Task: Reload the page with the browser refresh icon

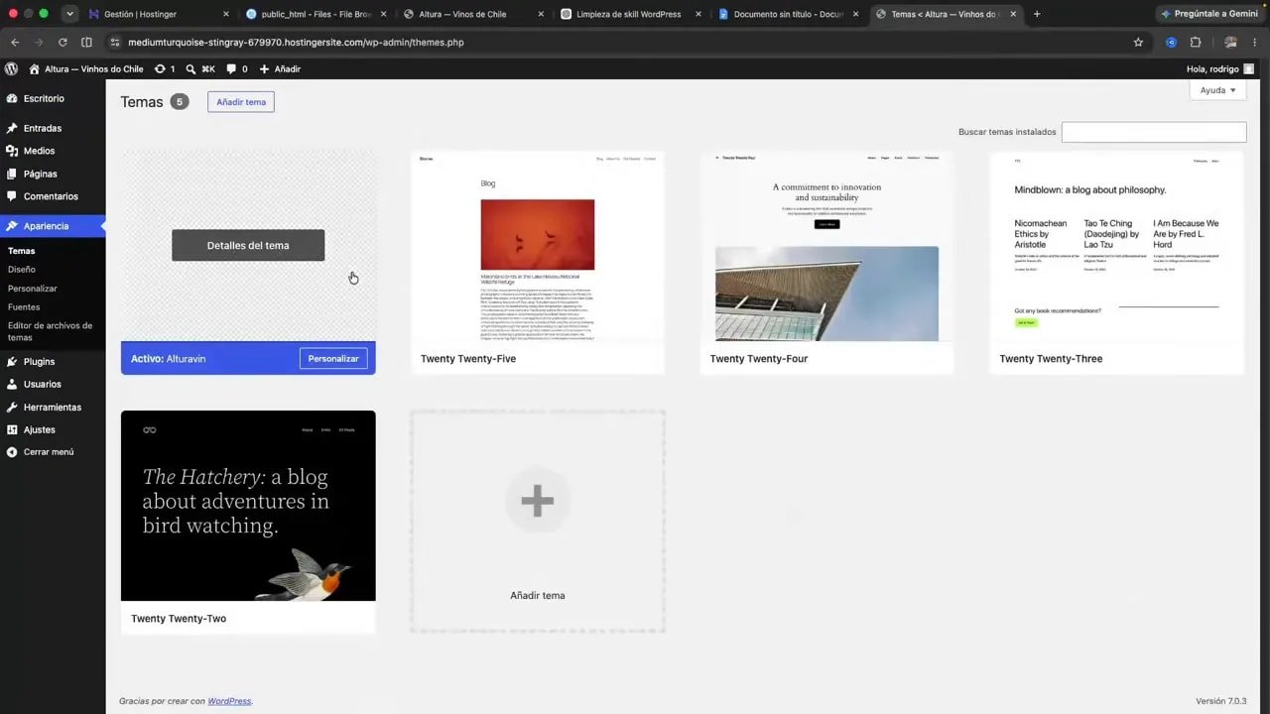Action: [x=63, y=43]
